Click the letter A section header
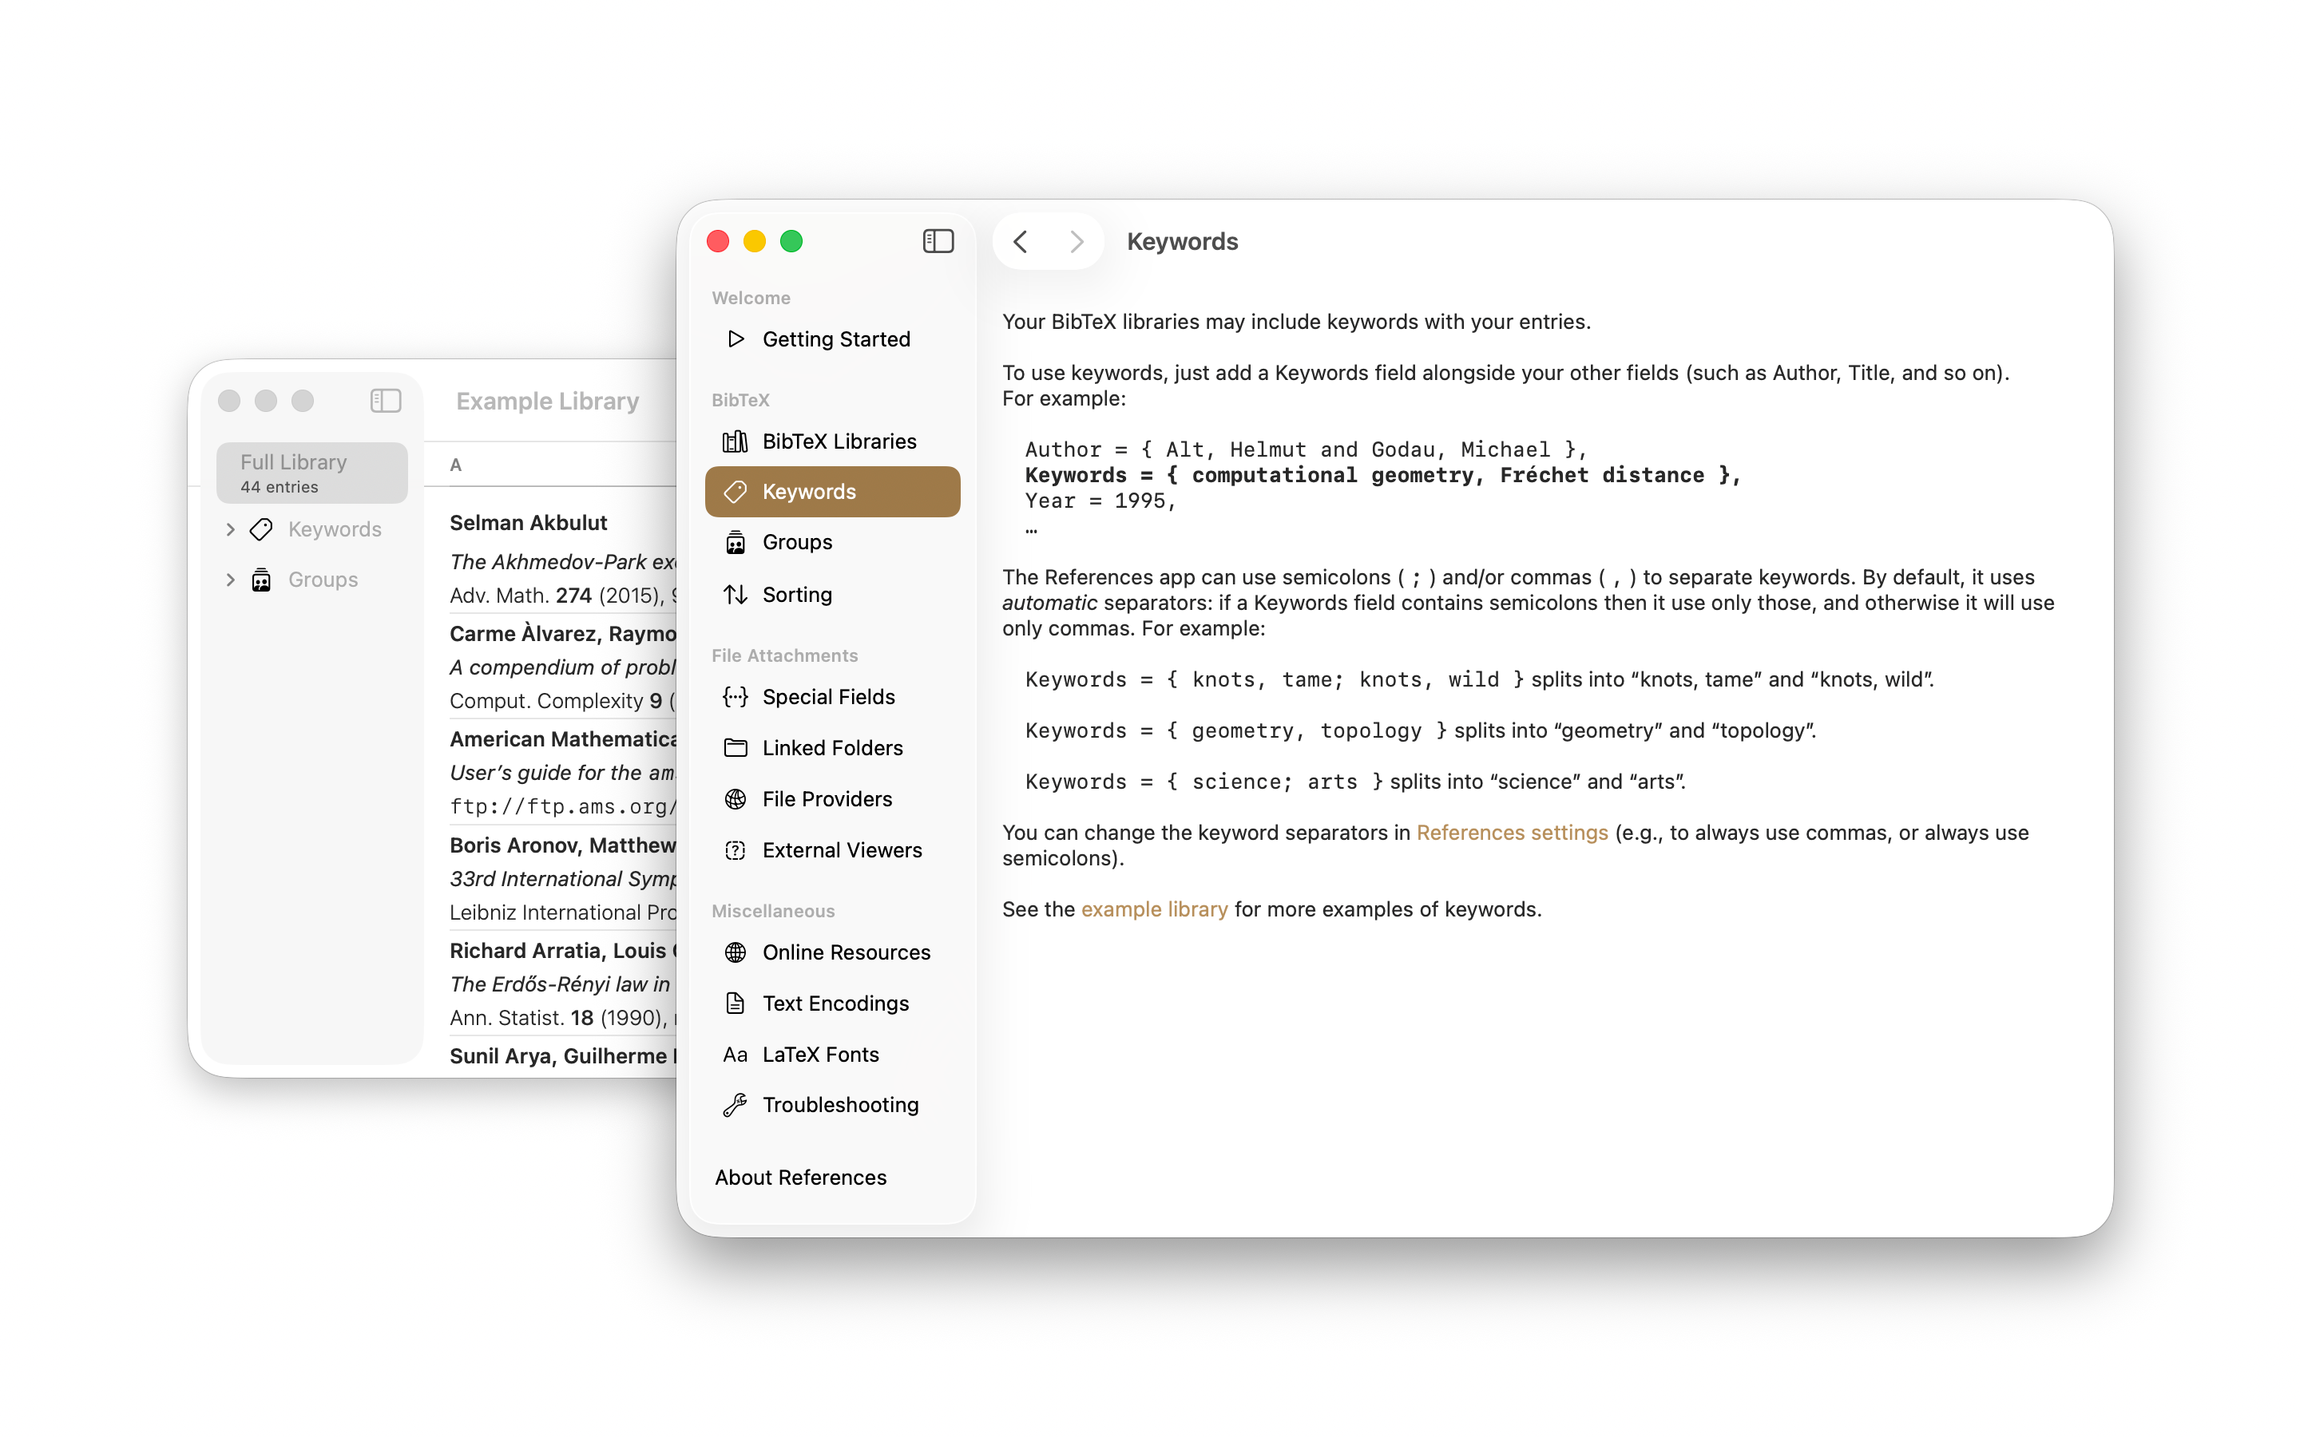This screenshot has height=1437, width=2300. pyautogui.click(x=455, y=465)
